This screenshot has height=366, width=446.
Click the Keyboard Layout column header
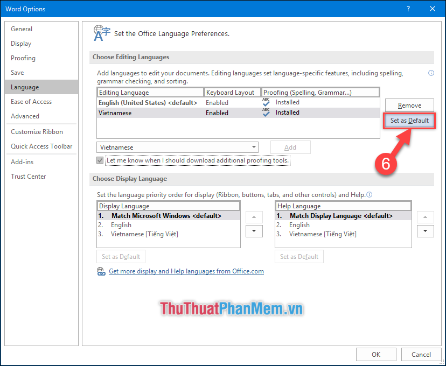[x=232, y=93]
